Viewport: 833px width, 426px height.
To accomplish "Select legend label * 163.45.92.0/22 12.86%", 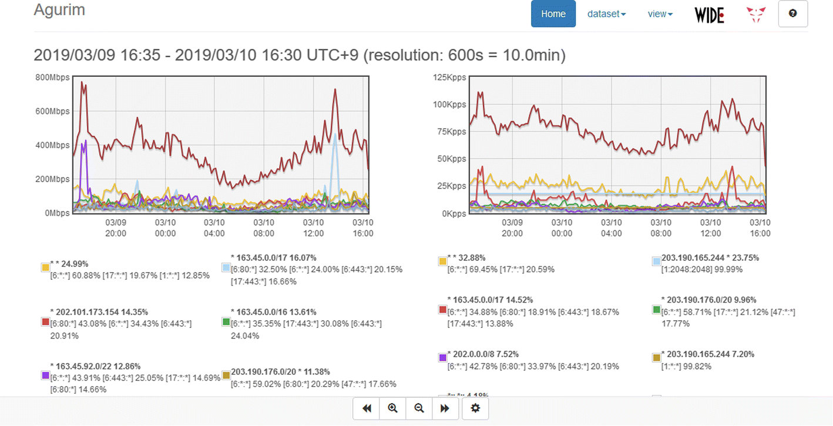I will tap(96, 366).
